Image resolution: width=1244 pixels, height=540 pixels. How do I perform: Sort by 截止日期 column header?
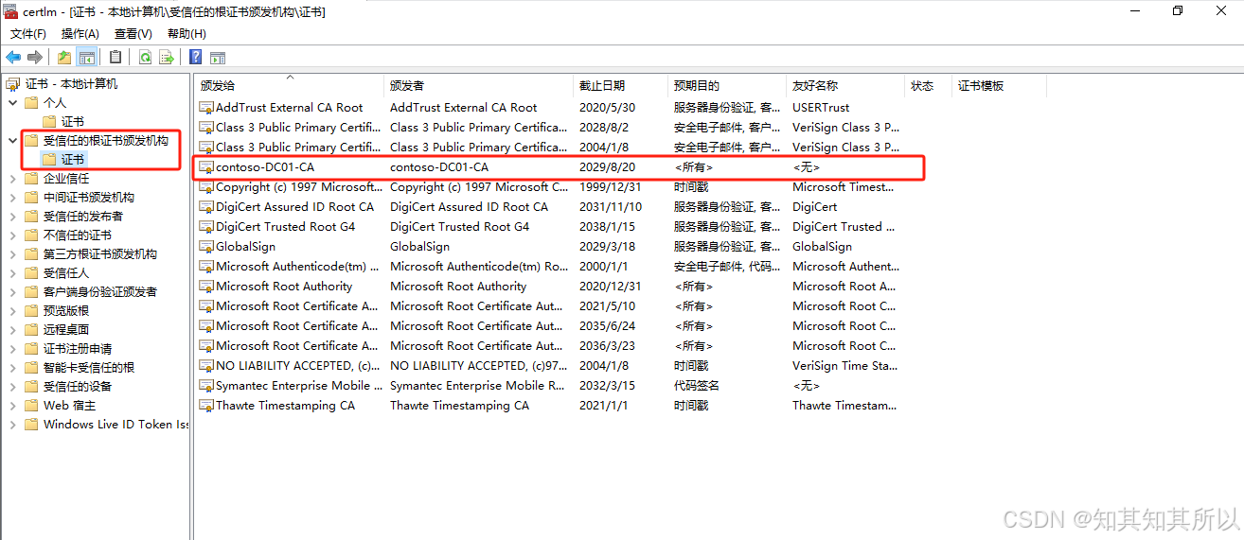tap(602, 86)
